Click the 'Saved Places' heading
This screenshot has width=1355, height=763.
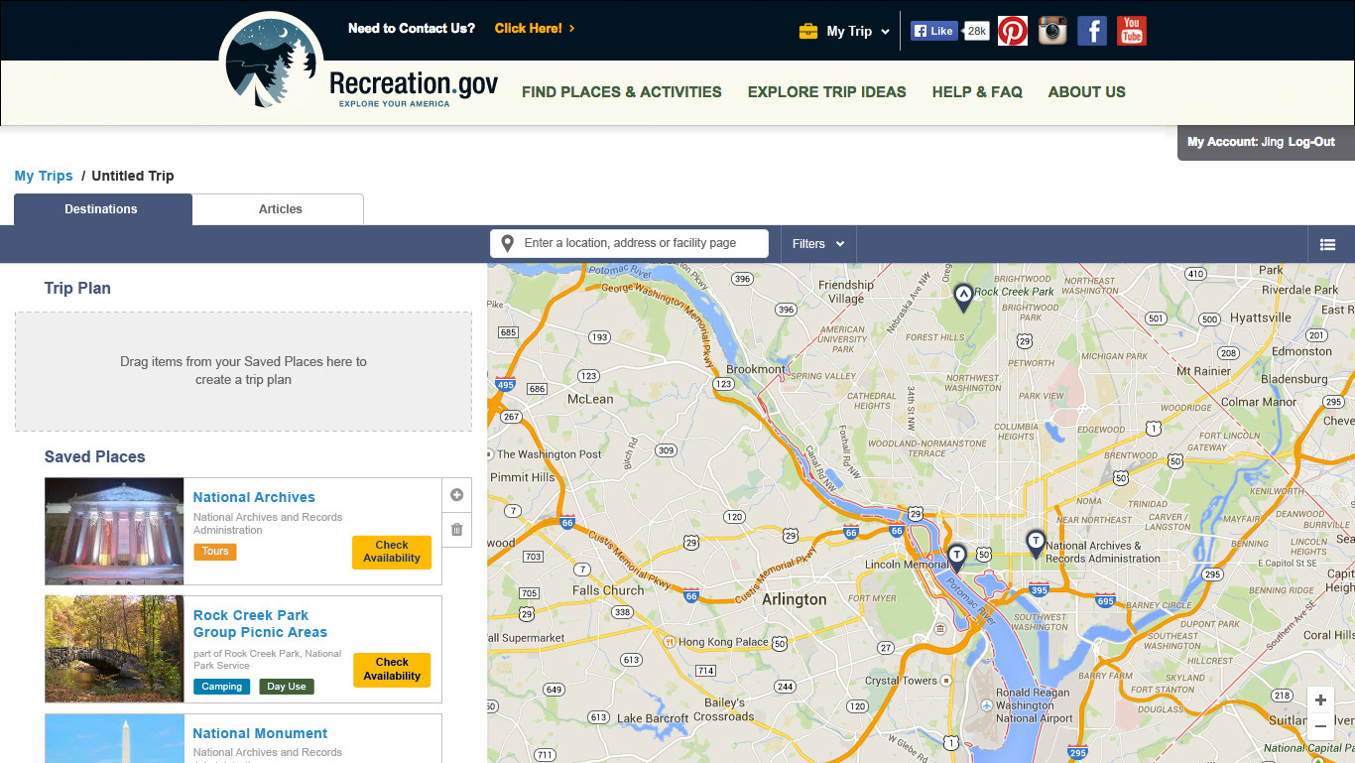click(95, 456)
